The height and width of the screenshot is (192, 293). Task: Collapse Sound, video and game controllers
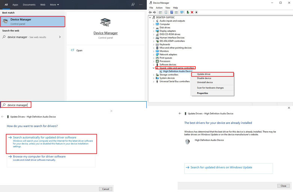tap(154, 68)
